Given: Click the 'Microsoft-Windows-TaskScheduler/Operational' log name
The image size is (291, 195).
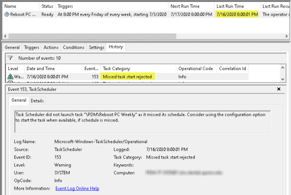Looking at the screenshot, I should point(101,142).
